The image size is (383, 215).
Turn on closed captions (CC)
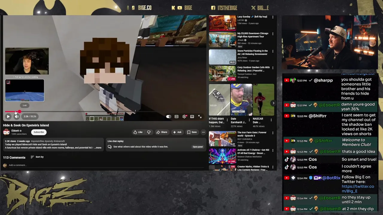pos(177,116)
